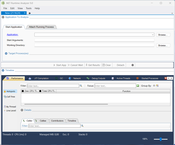This screenshot has height=145, width=175.
Task: Add a new session tab with plus icon
Action: click(30, 13)
